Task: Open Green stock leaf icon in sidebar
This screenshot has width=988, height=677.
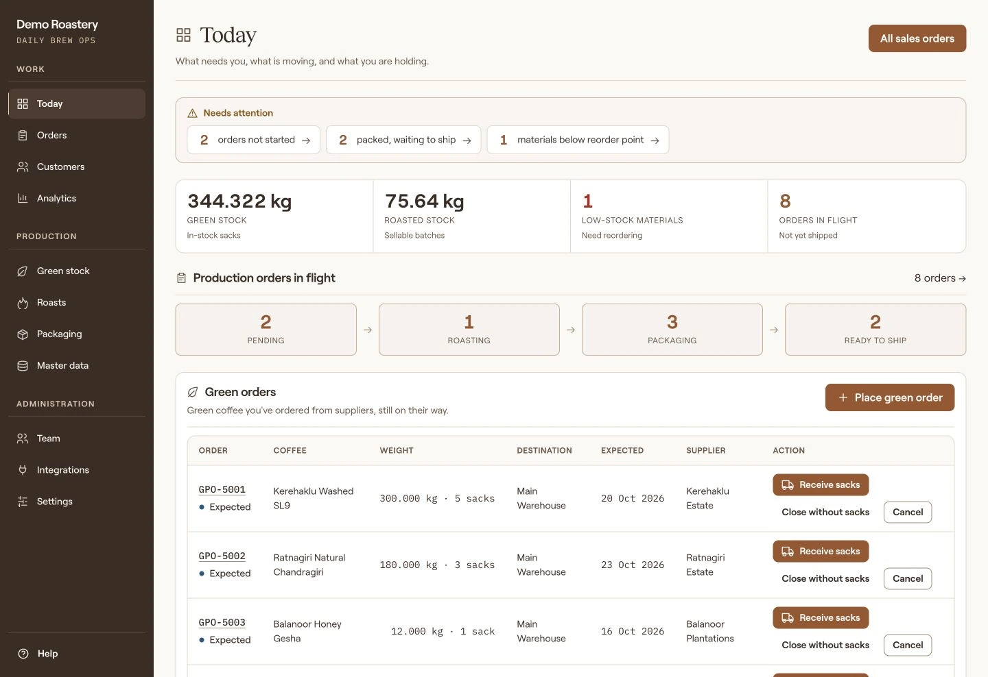Action: tap(23, 271)
